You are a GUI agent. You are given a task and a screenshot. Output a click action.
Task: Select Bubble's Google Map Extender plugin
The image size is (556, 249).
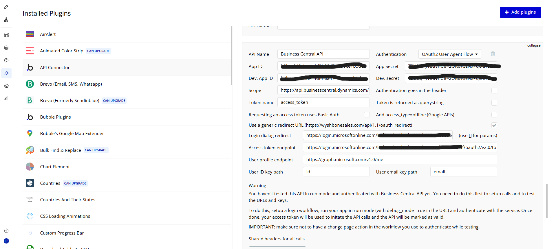pyautogui.click(x=127, y=133)
